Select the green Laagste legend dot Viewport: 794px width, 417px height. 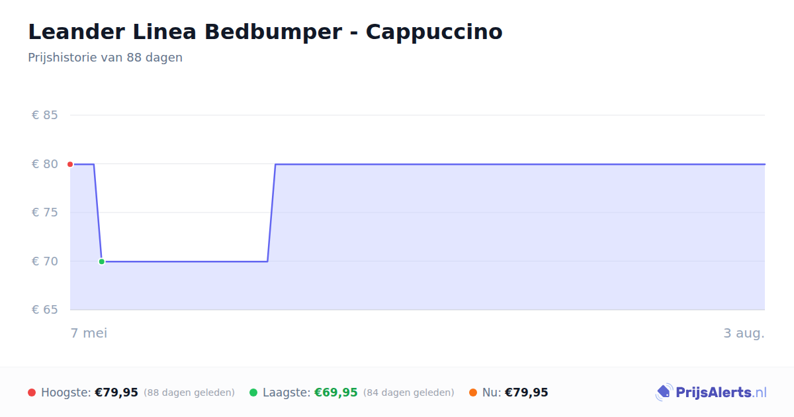[253, 393]
